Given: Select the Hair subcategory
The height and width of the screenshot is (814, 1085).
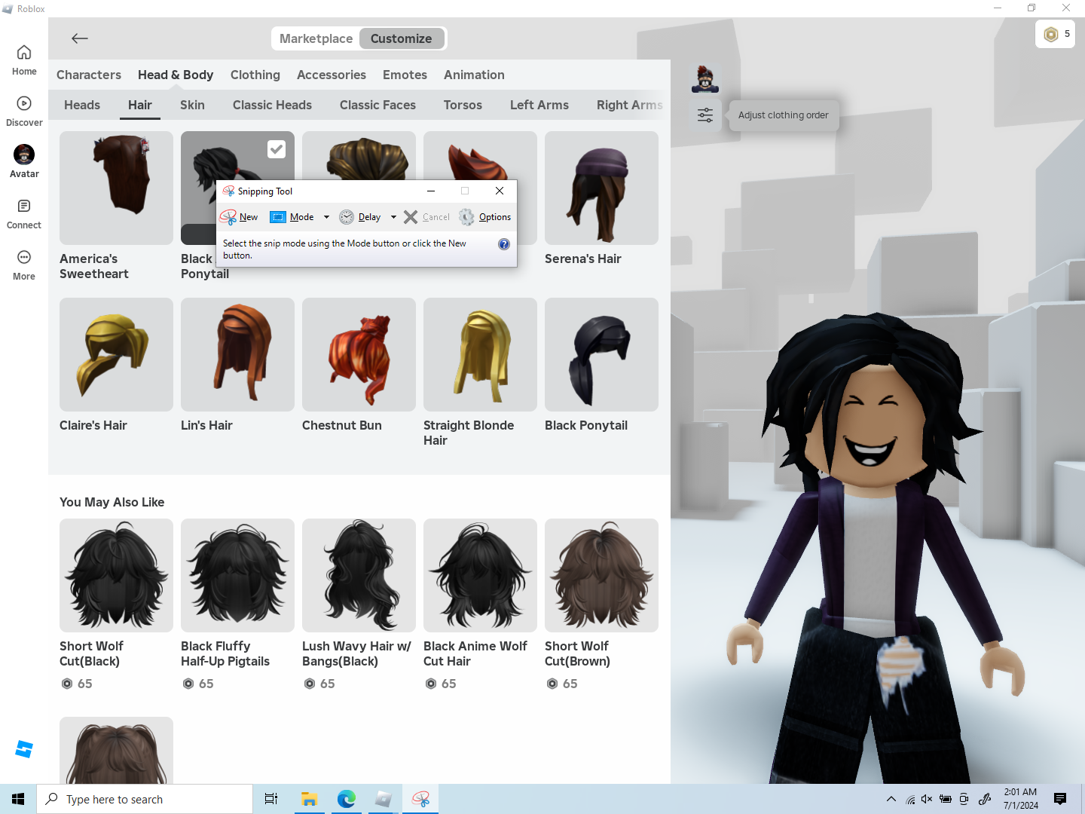Looking at the screenshot, I should pos(140,105).
